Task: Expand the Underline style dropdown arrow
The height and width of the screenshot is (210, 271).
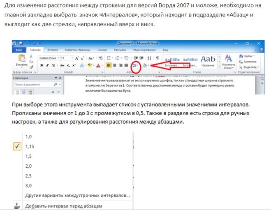Action: [x=57, y=65]
